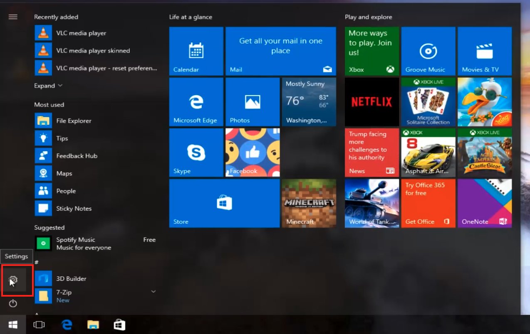Launch the Netflix tile
This screenshot has height=334, width=530.
pos(372,102)
